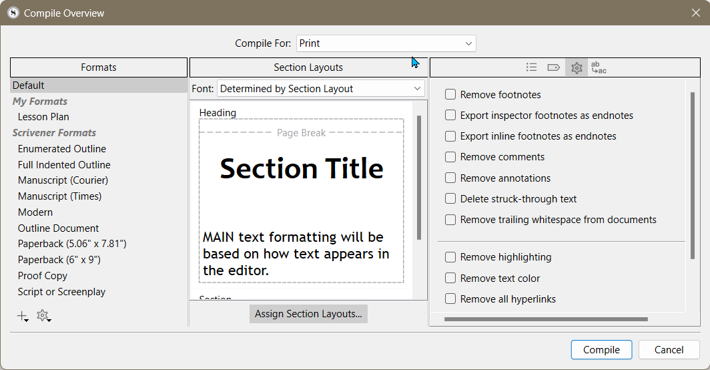Click Assign Section Layouts button

[308, 314]
